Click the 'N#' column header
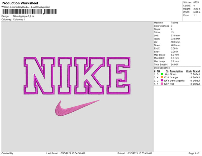 click(159, 71)
